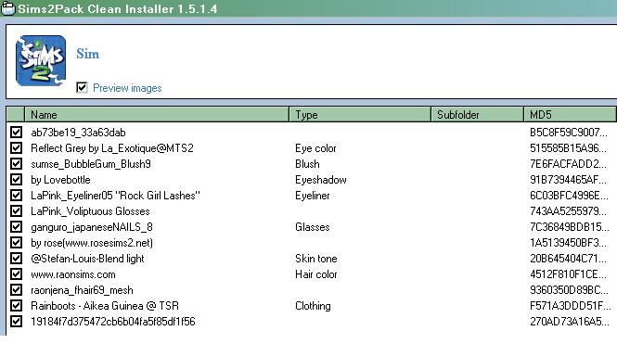Image resolution: width=617 pixels, height=356 pixels.
Task: Select the @Stefan-Louis-Blend light skin tone row
Action: click(x=312, y=259)
